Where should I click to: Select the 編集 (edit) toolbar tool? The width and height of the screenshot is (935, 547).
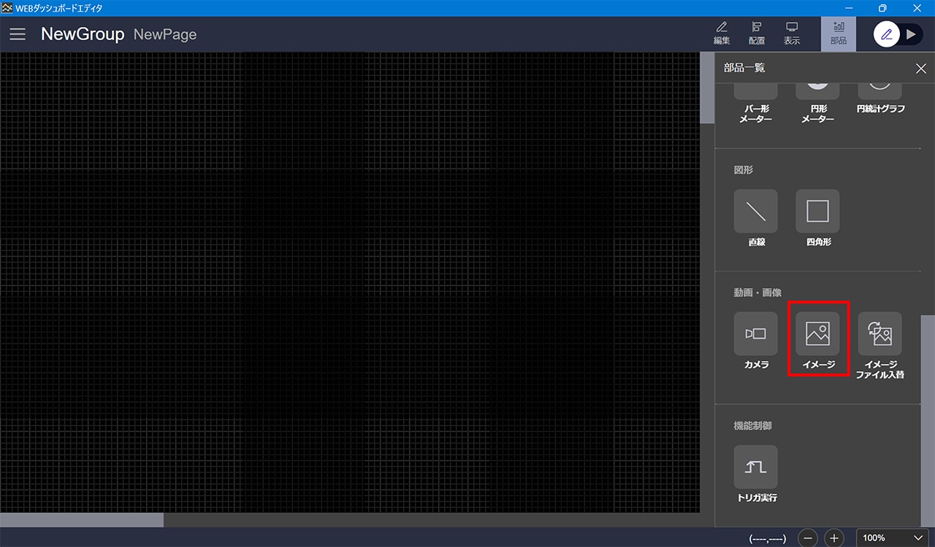tap(722, 34)
